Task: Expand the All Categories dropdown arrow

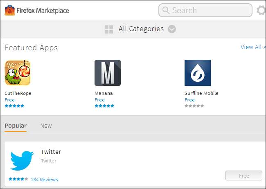Action: (172, 29)
